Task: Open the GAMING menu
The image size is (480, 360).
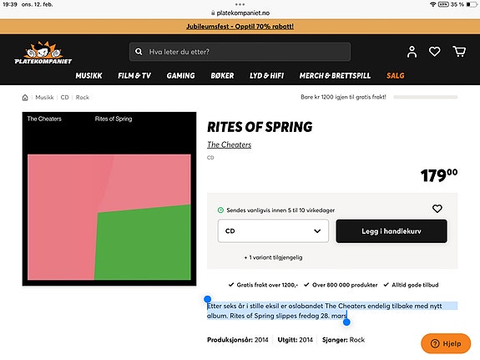Action: point(180,76)
